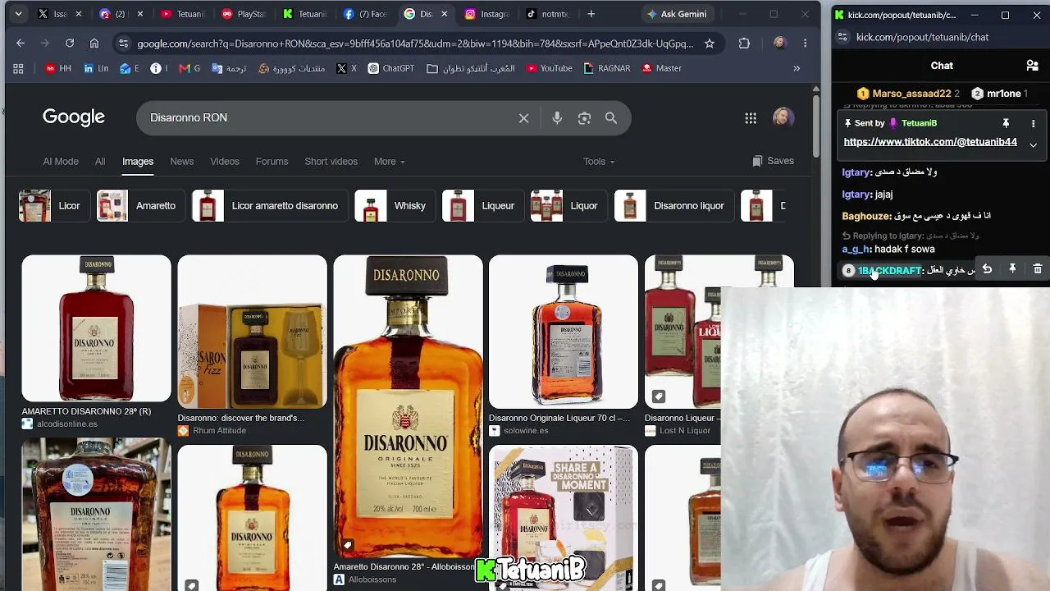1050x591 pixels.
Task: Click the Google search input field
Action: pyautogui.click(x=328, y=118)
